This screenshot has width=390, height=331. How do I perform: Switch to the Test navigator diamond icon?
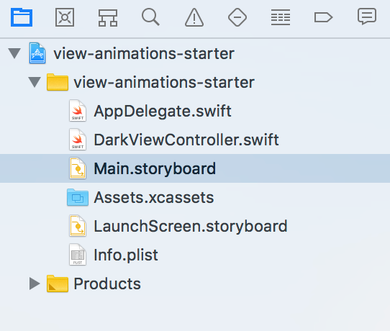pos(237,17)
